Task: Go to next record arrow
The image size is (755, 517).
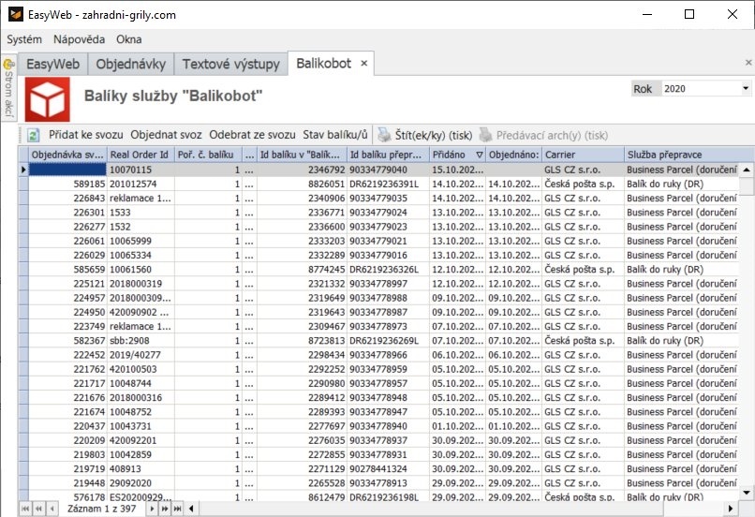Action: click(152, 509)
